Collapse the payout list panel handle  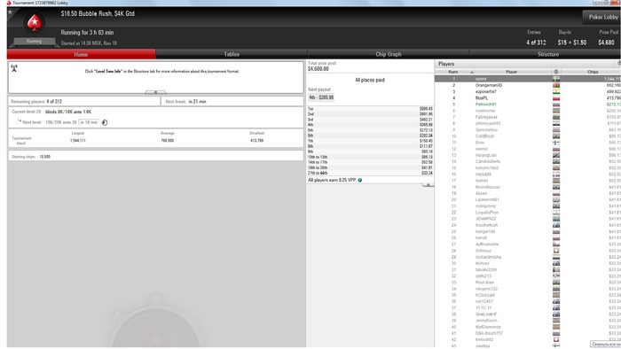[428, 185]
